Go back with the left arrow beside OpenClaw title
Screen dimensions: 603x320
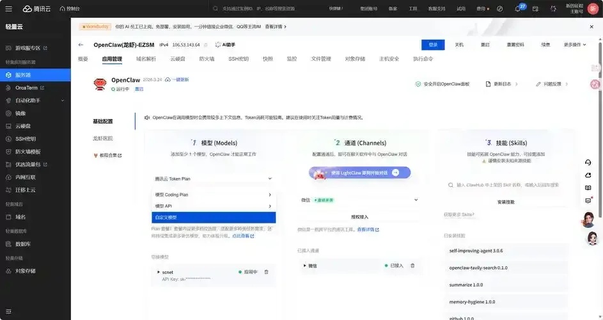81,45
